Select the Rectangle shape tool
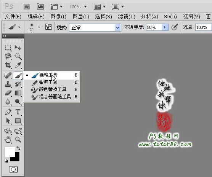Viewport: 212px width, 177px height. (x=18, y=121)
